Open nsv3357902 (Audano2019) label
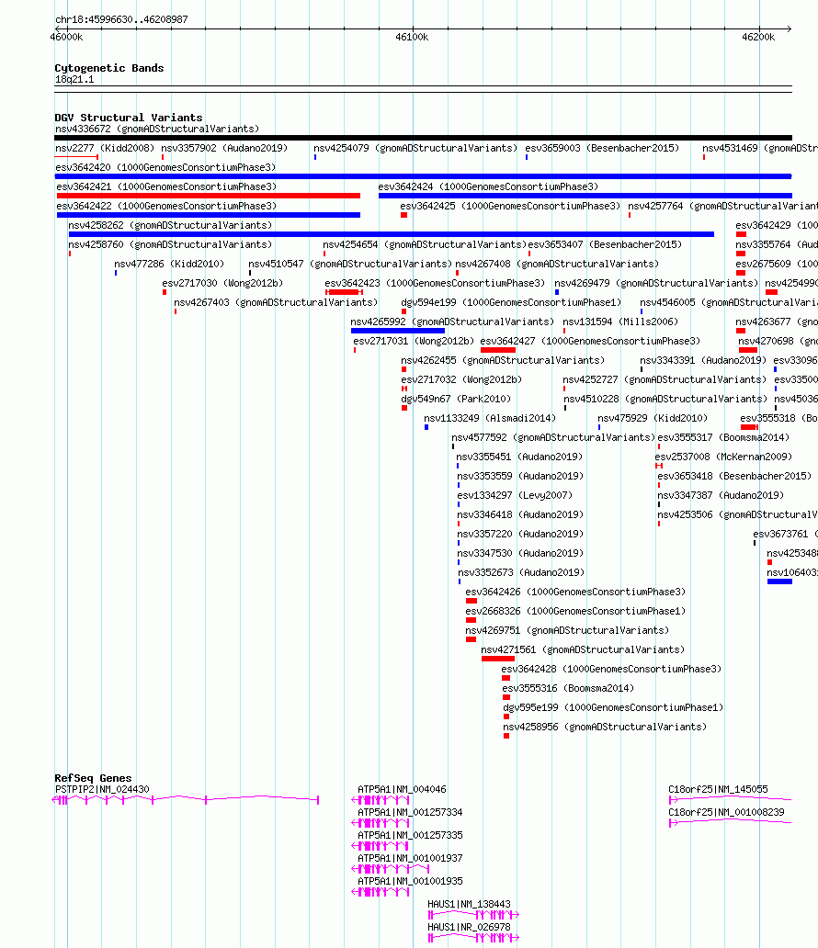 [x=224, y=148]
